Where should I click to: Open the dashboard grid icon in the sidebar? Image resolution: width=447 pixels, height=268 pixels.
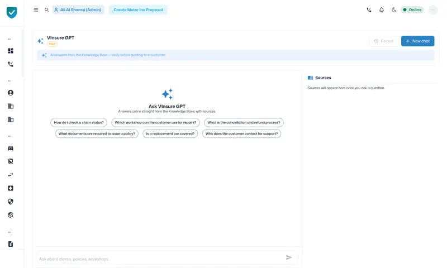pyautogui.click(x=11, y=51)
